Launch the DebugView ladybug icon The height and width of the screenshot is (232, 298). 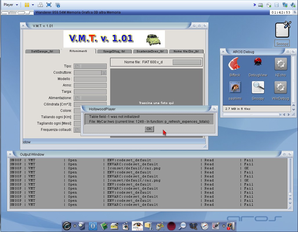click(258, 64)
